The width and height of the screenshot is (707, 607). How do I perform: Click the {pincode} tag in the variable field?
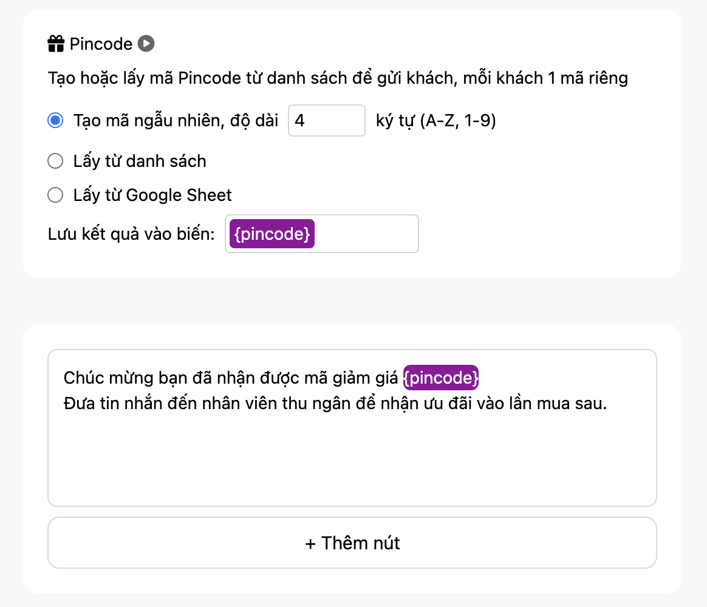coord(272,234)
